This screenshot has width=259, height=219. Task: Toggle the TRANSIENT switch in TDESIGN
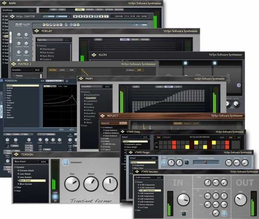(x=66, y=163)
